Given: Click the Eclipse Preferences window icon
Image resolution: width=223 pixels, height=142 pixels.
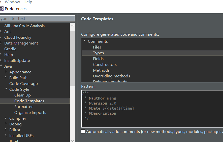Looking at the screenshot, I should click(1, 9).
